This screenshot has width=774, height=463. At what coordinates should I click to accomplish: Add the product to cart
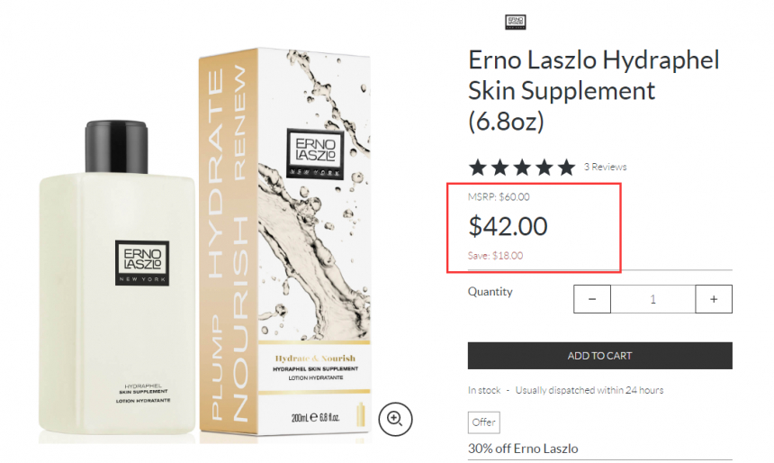[x=599, y=356]
